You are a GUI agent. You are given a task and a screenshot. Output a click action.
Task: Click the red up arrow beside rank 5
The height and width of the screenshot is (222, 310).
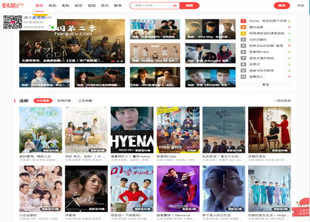pos(289,46)
